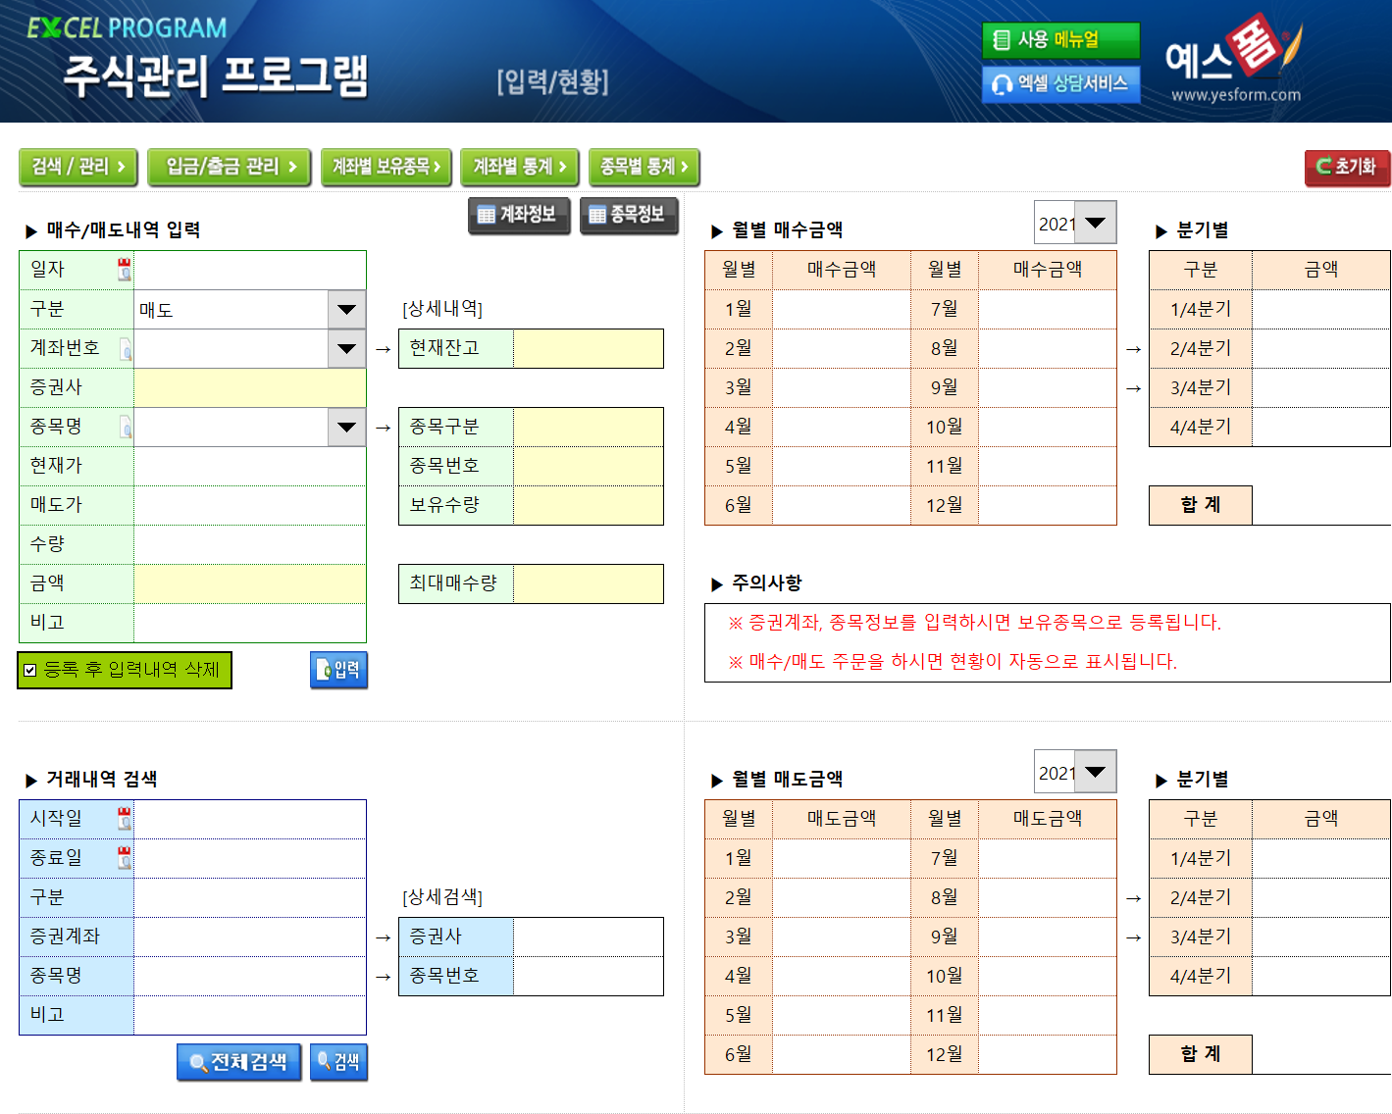
Task: Click the 수량 input field
Action: pos(249,544)
